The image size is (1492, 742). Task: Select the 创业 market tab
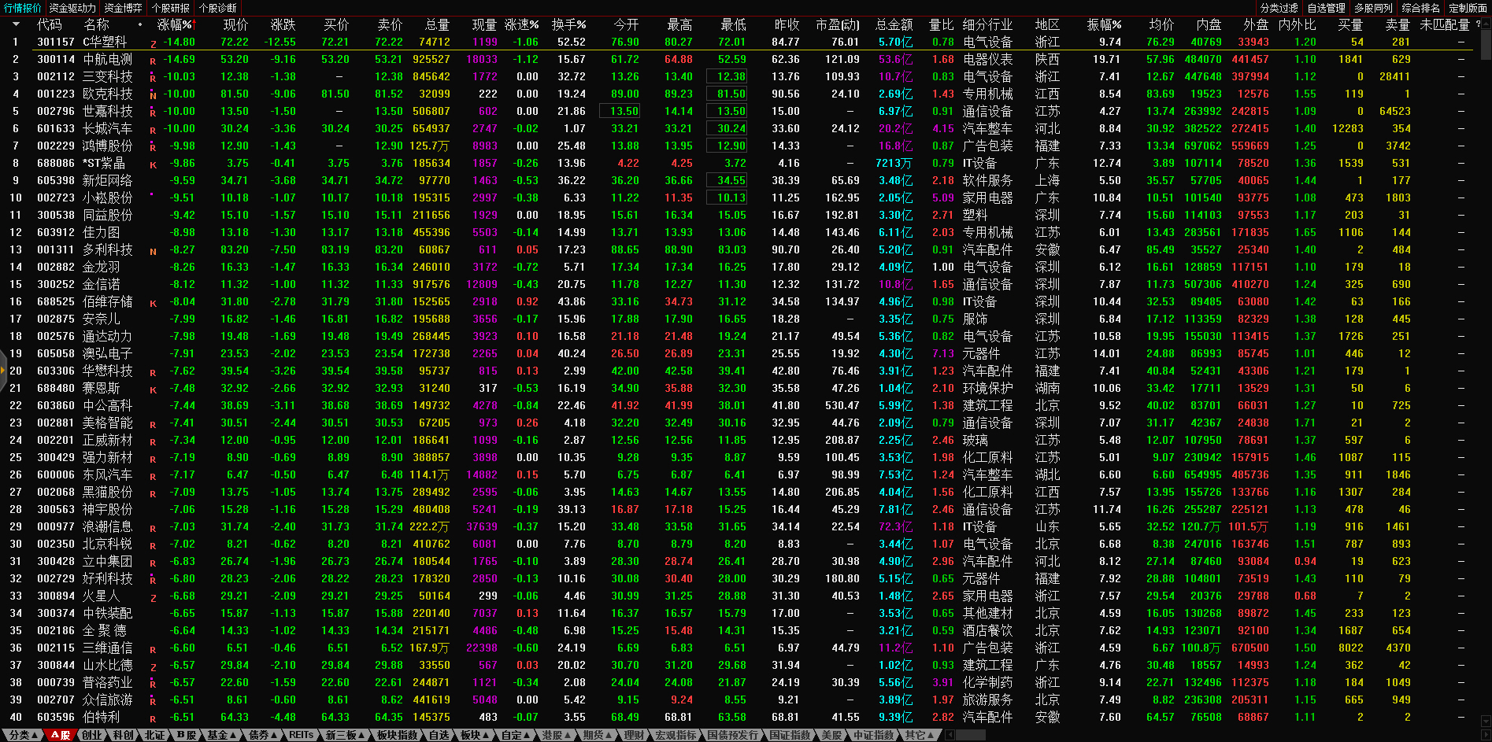point(92,735)
